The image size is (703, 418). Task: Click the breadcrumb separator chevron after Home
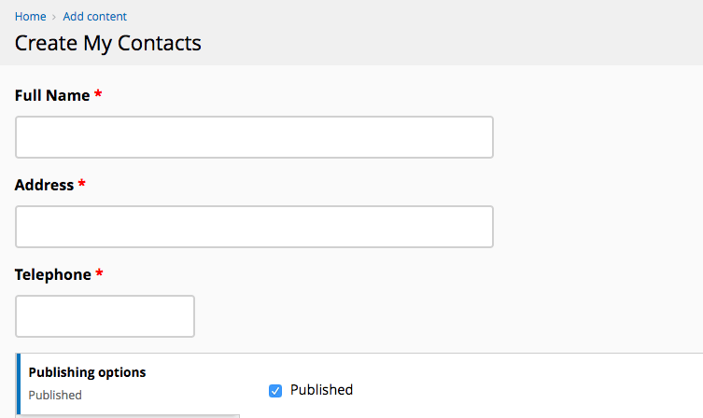pos(54,17)
